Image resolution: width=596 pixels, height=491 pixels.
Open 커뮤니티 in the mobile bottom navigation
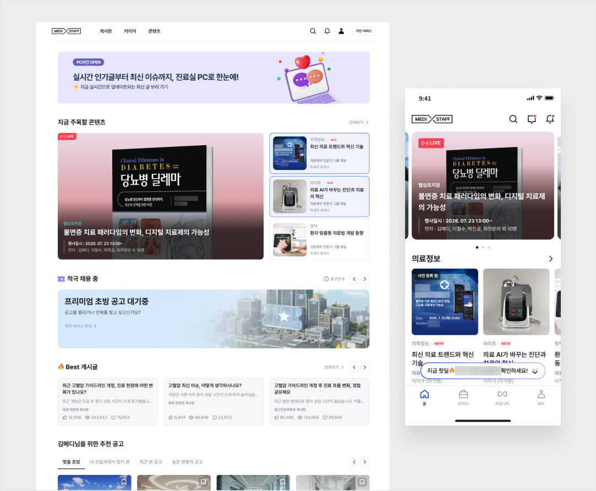[x=502, y=398]
